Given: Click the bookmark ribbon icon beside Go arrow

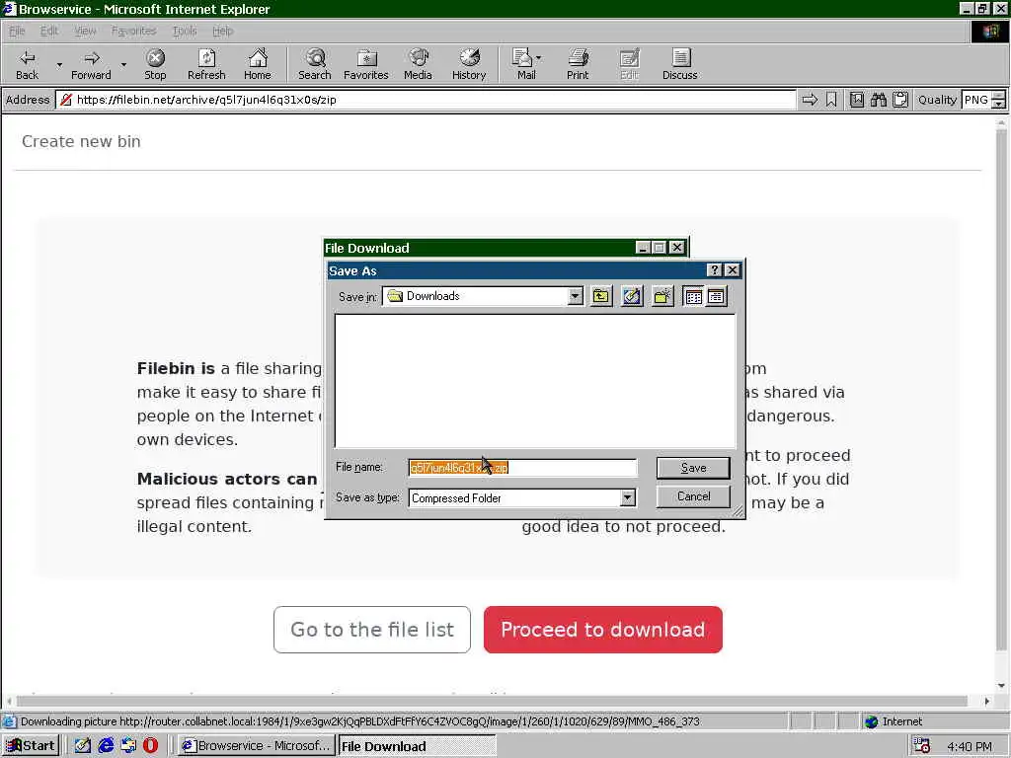Looking at the screenshot, I should click(x=831, y=100).
